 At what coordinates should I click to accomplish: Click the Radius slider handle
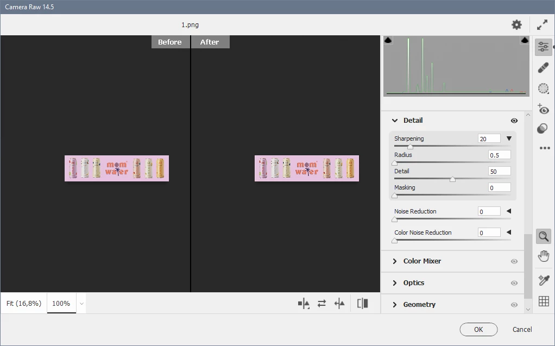(x=395, y=163)
